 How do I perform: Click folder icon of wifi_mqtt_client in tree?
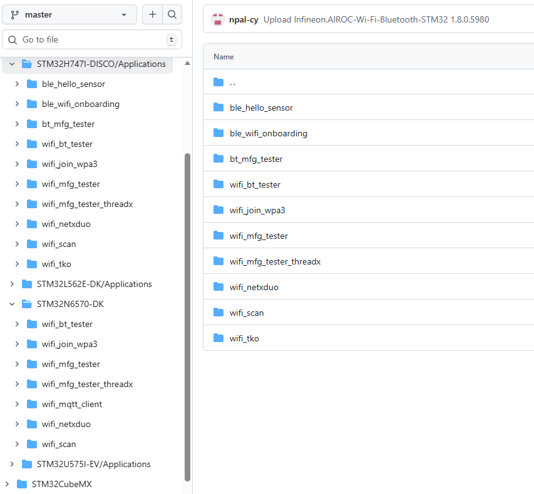click(32, 404)
